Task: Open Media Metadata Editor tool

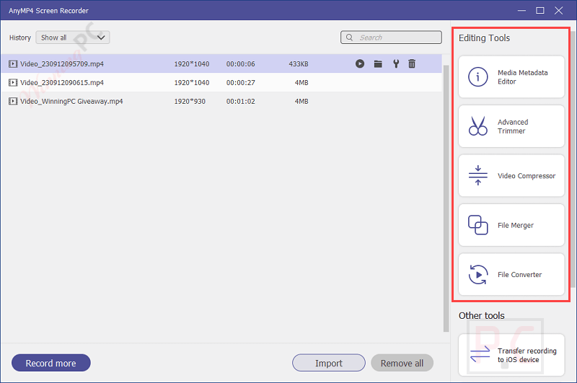Action: click(511, 77)
